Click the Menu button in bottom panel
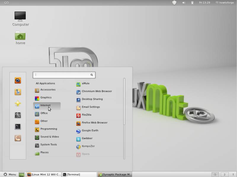This screenshot has height=177, width=237. pos(9,175)
